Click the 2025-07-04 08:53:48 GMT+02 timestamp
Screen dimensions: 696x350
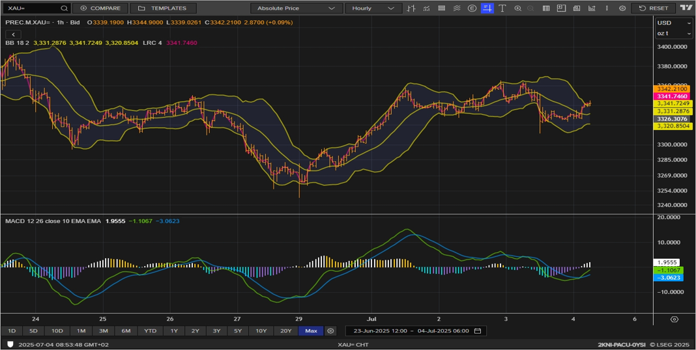(x=63, y=345)
